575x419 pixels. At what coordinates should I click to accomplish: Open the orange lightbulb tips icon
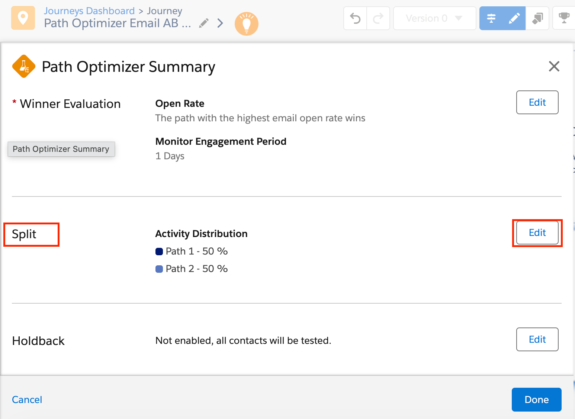click(247, 24)
